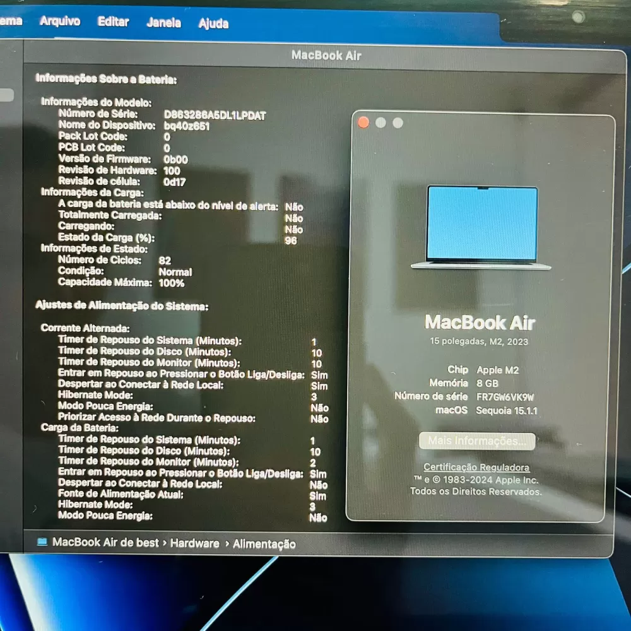Click the chip value Apple M2
631x631 pixels.
(498, 370)
